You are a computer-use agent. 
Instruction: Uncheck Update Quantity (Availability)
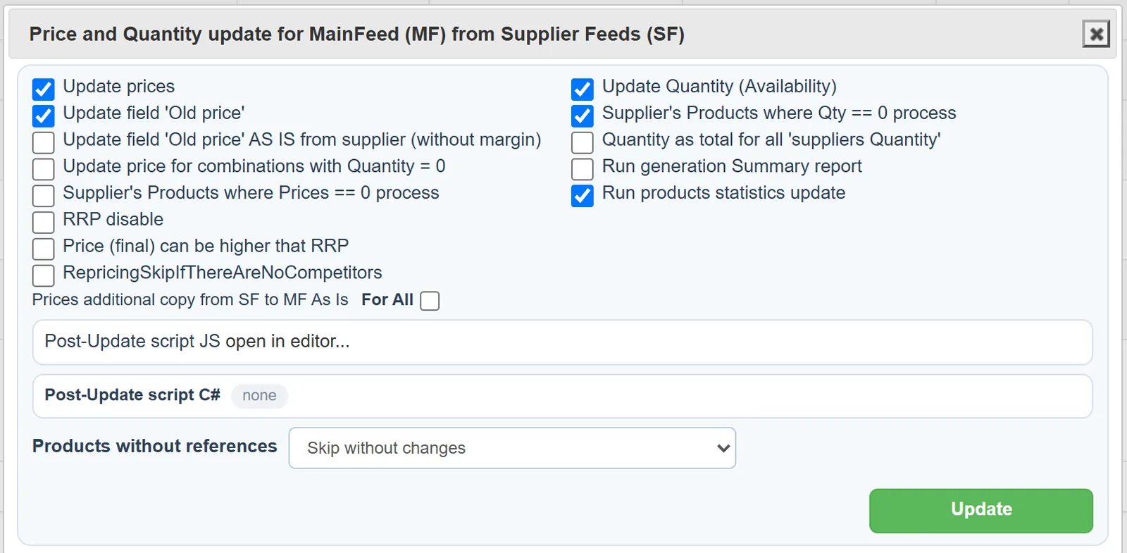click(583, 89)
